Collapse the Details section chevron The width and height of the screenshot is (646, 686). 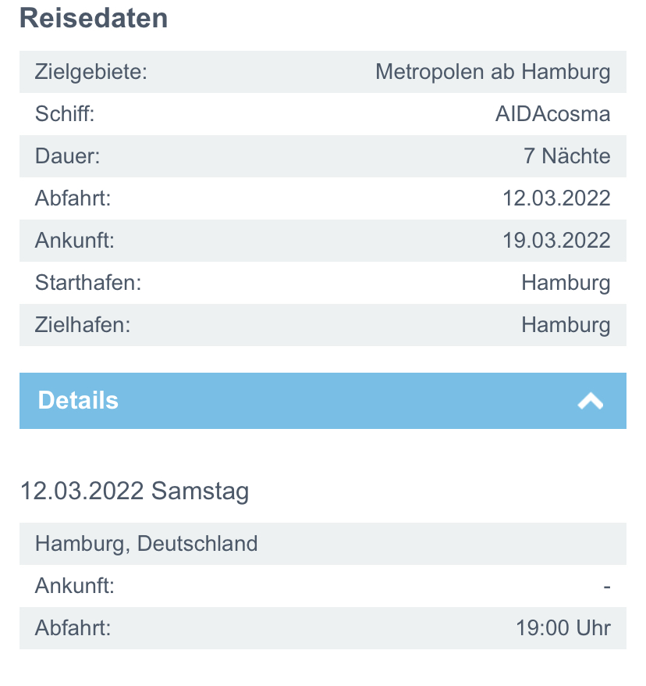coord(591,401)
